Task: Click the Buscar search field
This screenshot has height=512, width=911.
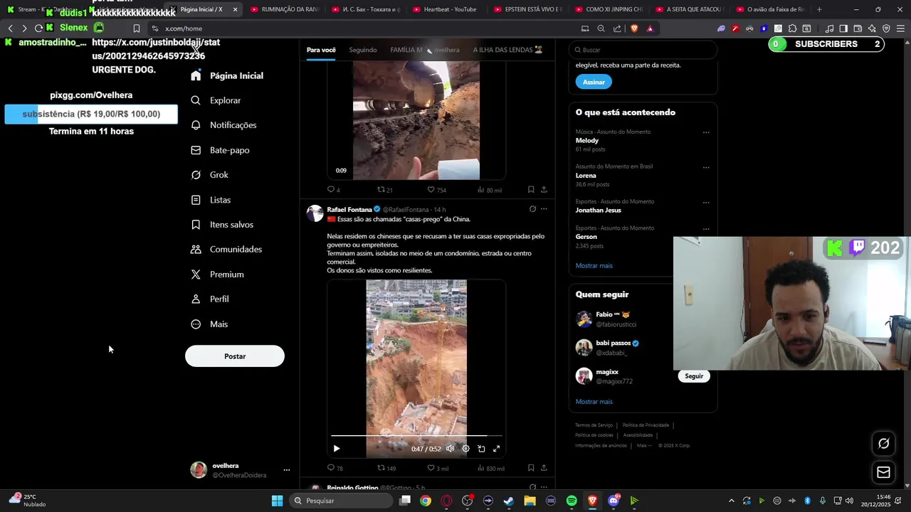Action: tap(643, 50)
